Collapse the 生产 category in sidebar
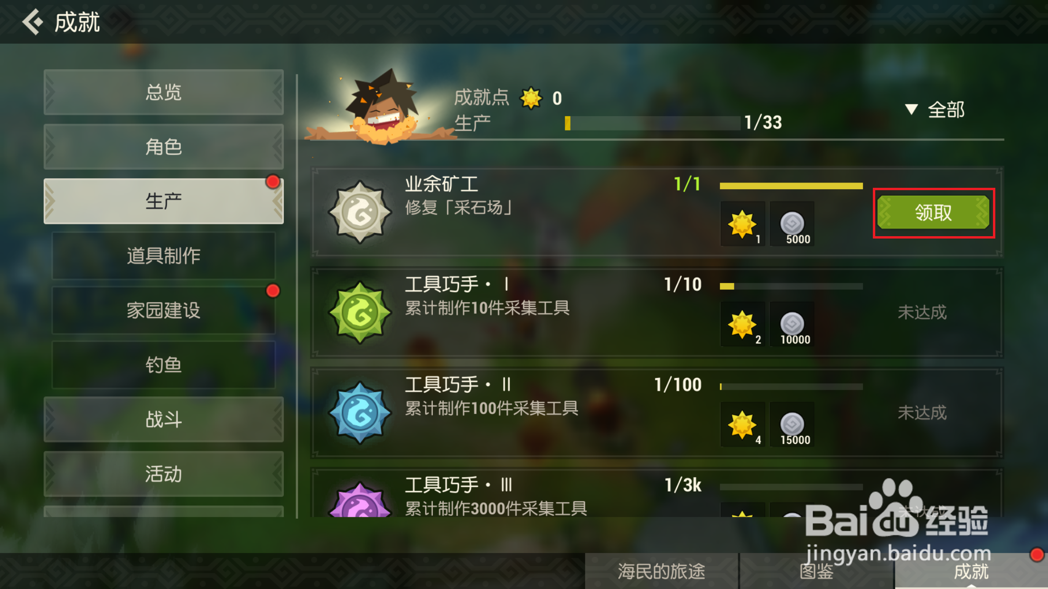The width and height of the screenshot is (1048, 589). pyautogui.click(x=164, y=201)
